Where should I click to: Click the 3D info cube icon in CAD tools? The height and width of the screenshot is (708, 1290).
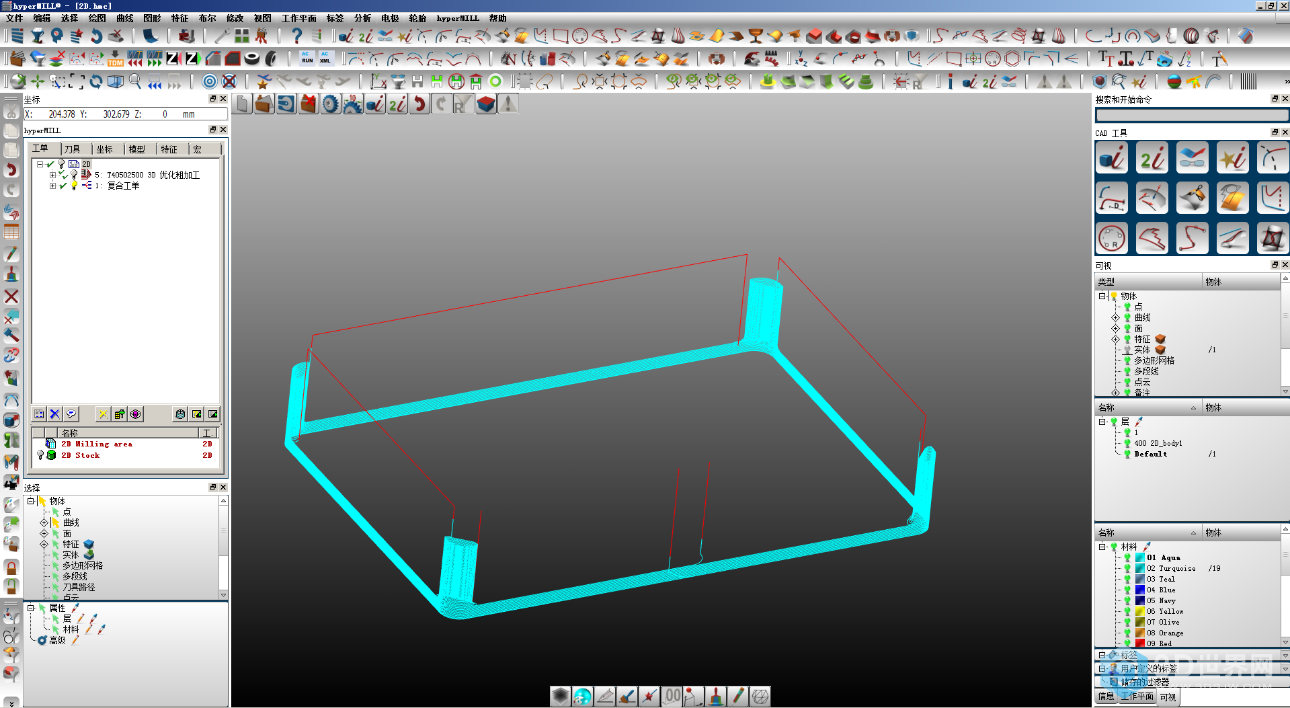1112,159
